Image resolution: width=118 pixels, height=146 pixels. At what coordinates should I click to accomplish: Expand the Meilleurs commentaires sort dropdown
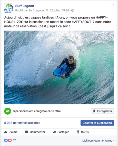tap(98, 141)
